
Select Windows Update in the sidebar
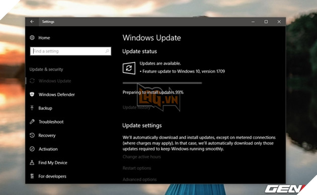[55, 81]
